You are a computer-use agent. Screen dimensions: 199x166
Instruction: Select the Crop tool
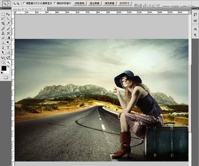[3, 23]
